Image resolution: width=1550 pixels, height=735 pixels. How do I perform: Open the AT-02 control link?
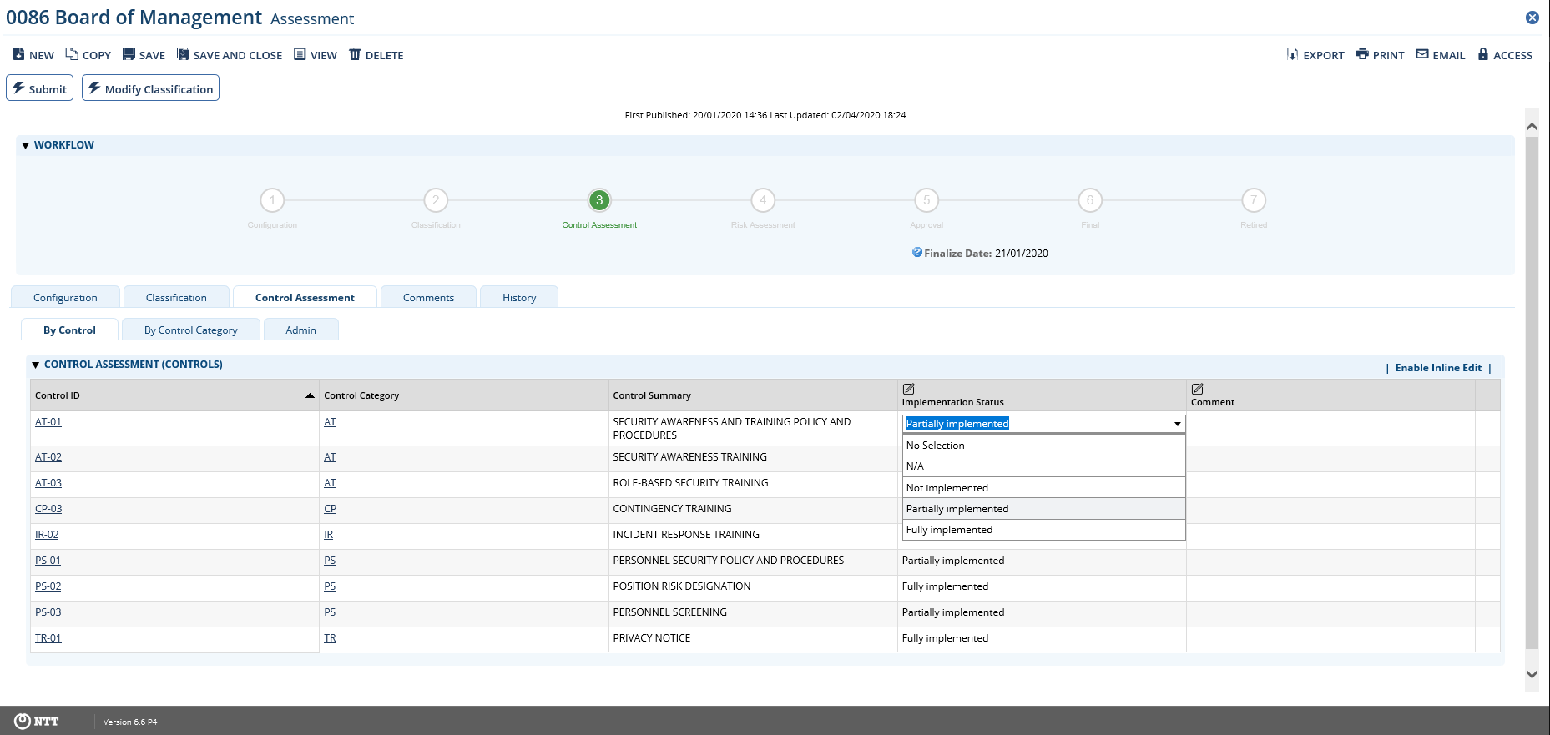tap(48, 457)
